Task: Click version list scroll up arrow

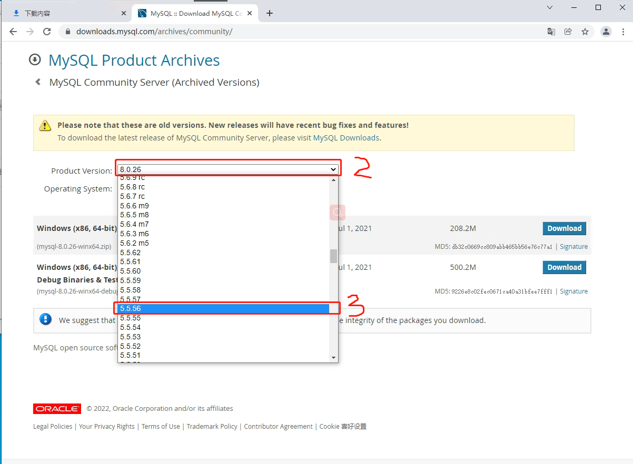Action: pyautogui.click(x=333, y=180)
